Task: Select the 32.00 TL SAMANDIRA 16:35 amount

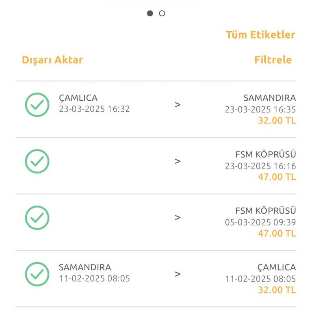Action: (277, 121)
